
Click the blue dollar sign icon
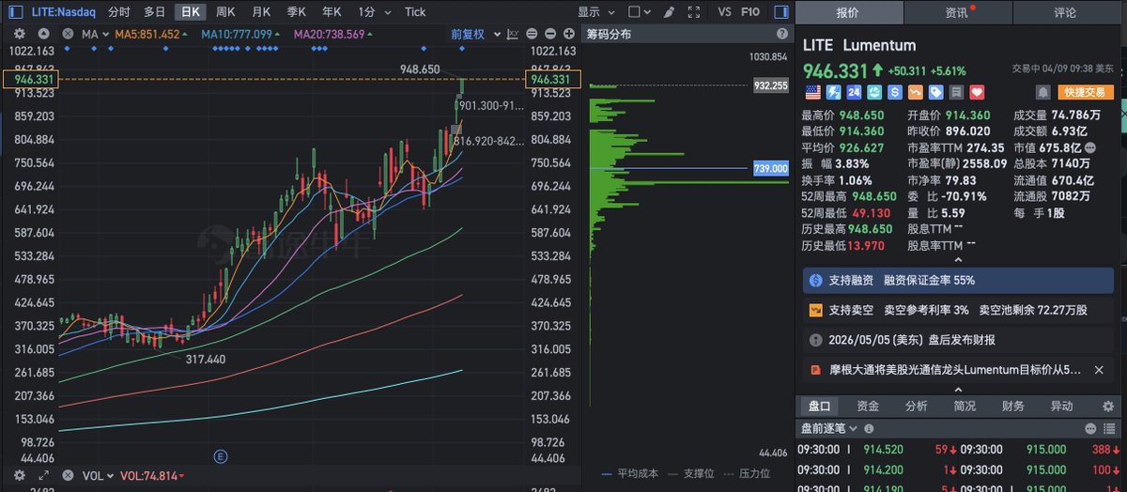(x=894, y=92)
